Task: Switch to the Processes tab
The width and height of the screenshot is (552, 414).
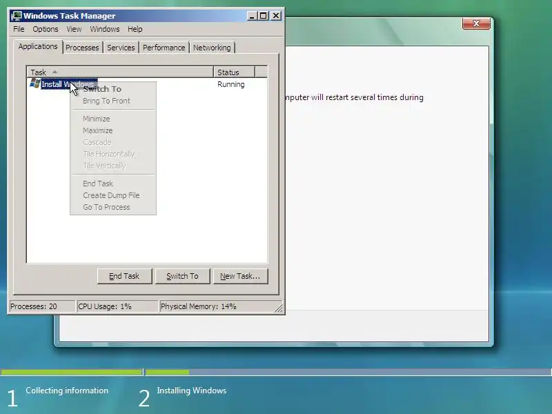Action: point(82,48)
